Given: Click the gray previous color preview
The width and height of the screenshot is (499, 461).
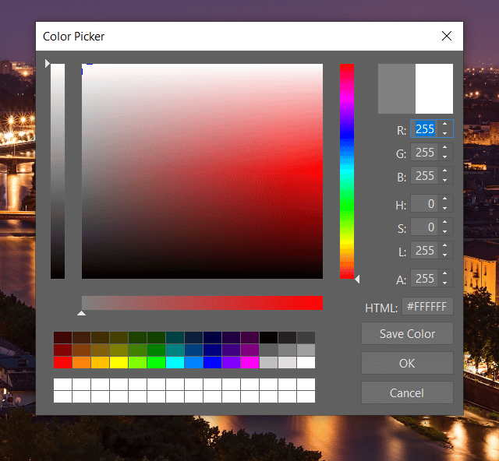Looking at the screenshot, I should pyautogui.click(x=397, y=89).
